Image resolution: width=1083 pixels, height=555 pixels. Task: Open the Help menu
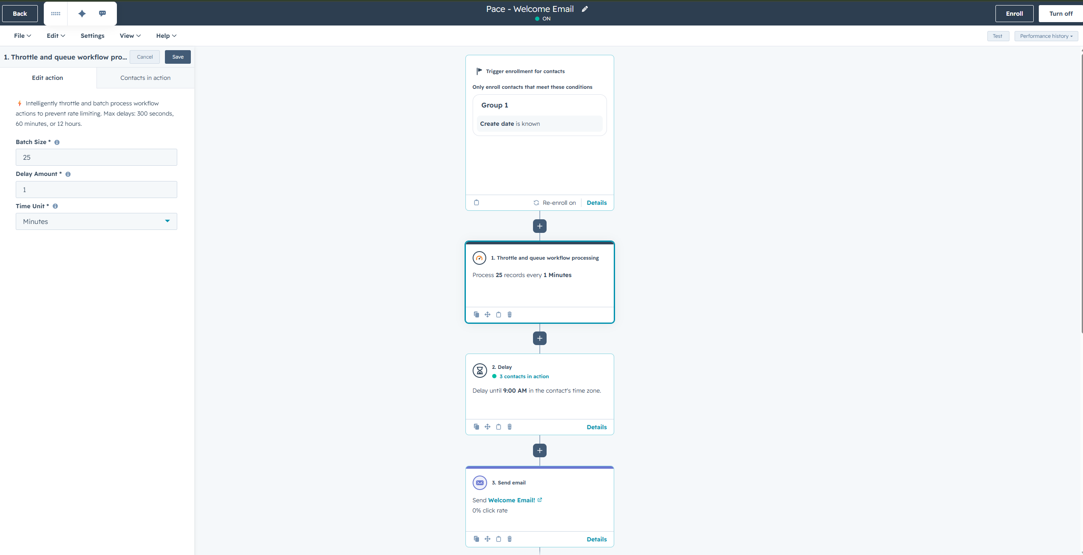[x=166, y=36]
